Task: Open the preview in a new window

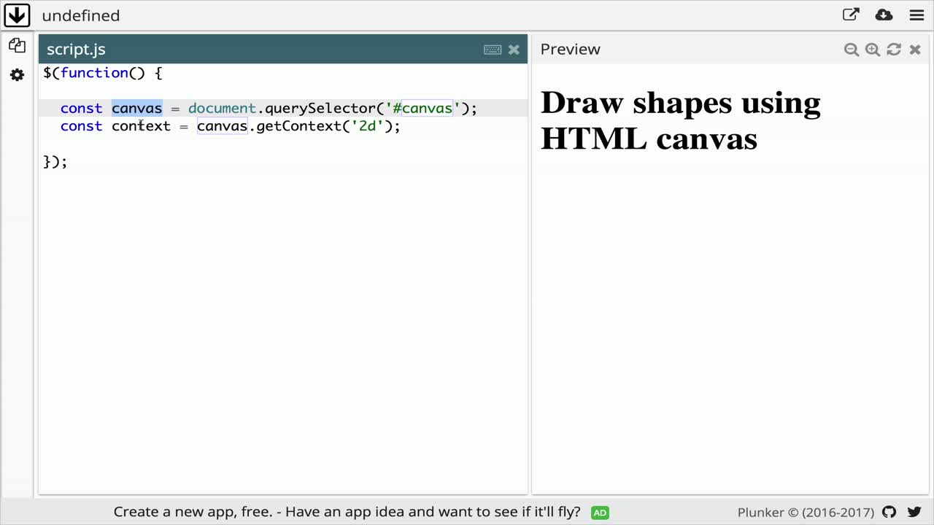Action: [851, 15]
